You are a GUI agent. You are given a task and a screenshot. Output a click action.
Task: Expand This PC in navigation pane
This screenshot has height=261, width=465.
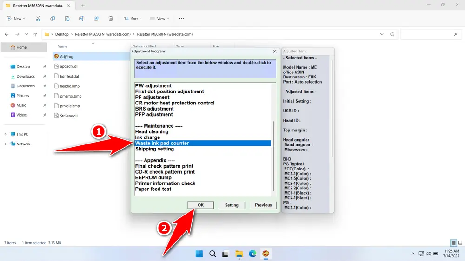5,134
